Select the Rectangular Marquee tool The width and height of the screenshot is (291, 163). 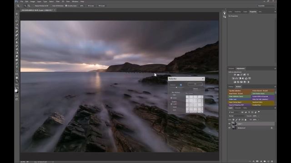(17, 17)
